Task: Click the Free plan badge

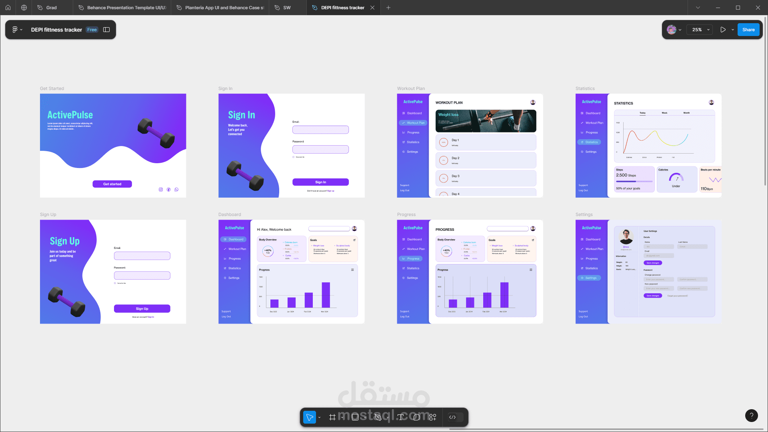Action: 92,30
